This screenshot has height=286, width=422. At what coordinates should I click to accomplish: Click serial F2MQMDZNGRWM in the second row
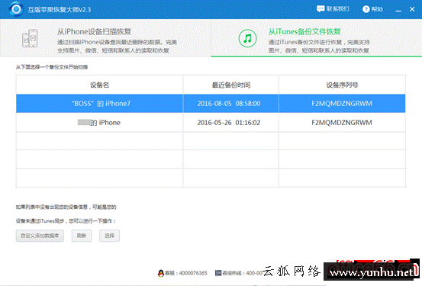[342, 123]
